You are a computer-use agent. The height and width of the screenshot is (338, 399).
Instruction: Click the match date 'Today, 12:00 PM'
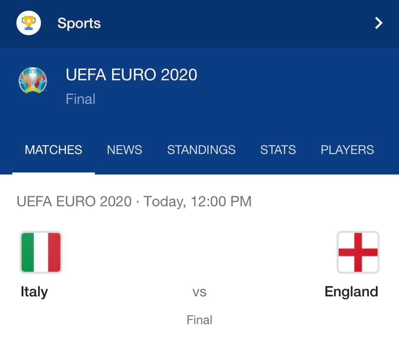tap(197, 201)
